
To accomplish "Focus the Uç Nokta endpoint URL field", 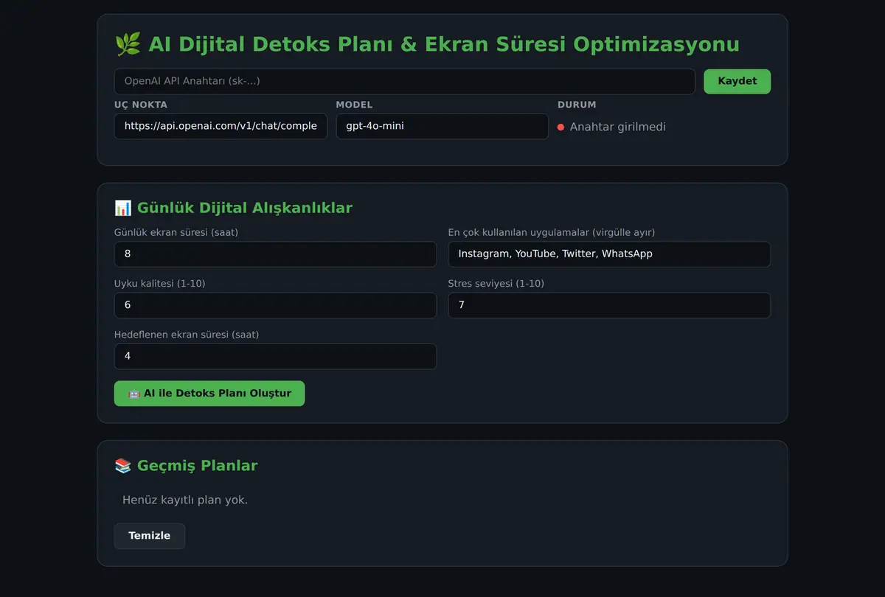I will [x=221, y=126].
